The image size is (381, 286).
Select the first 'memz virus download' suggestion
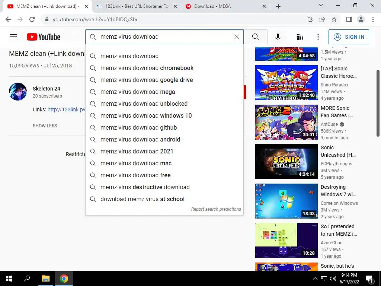[164, 56]
